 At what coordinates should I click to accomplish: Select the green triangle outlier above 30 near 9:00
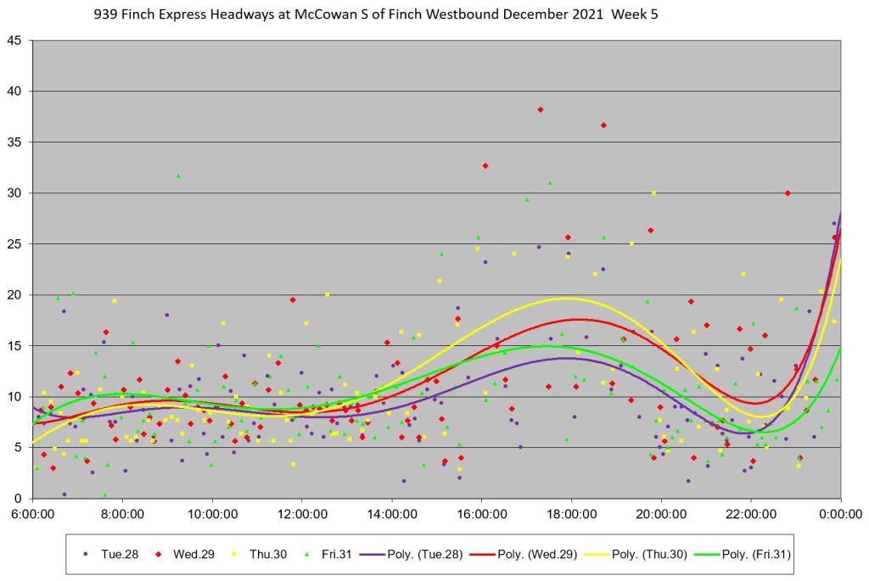(x=178, y=176)
